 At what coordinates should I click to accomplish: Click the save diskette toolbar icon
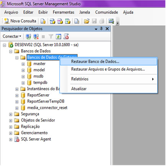coord(94,21)
